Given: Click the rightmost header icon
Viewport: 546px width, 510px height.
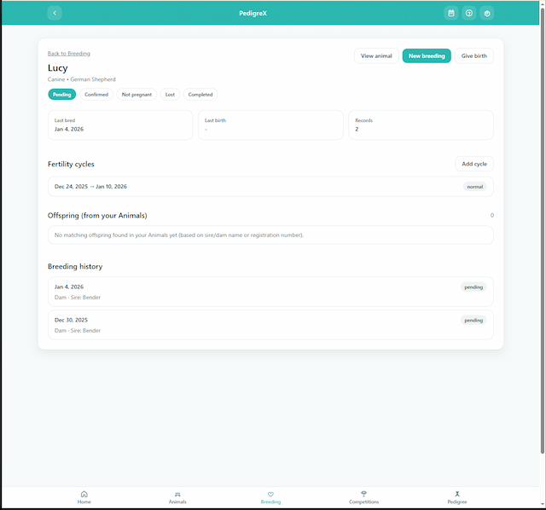Looking at the screenshot, I should pyautogui.click(x=487, y=13).
